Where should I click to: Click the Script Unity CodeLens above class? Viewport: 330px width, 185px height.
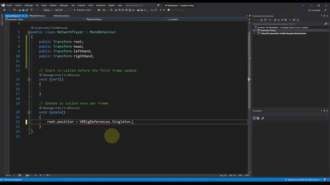40,28
